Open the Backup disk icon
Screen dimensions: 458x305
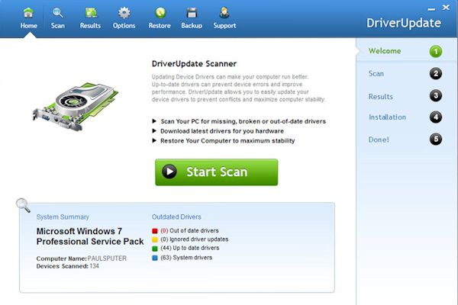(x=192, y=13)
